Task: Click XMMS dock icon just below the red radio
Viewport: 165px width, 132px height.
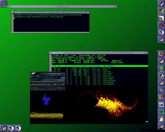Action: click(x=161, y=61)
